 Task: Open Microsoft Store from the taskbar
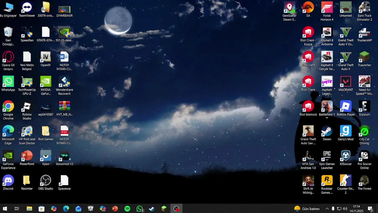[42, 209]
